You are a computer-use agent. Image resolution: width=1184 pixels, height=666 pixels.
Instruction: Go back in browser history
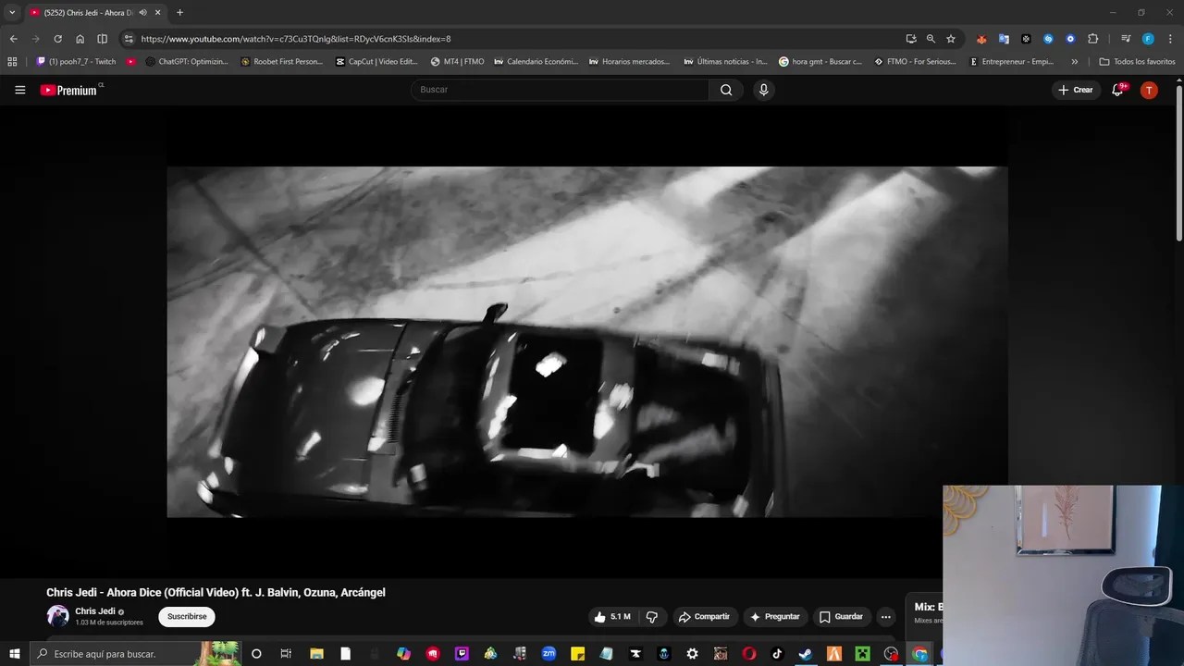click(x=13, y=39)
